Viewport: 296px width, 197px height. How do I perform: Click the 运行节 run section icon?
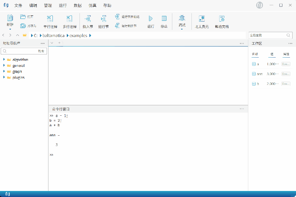click(x=103, y=19)
